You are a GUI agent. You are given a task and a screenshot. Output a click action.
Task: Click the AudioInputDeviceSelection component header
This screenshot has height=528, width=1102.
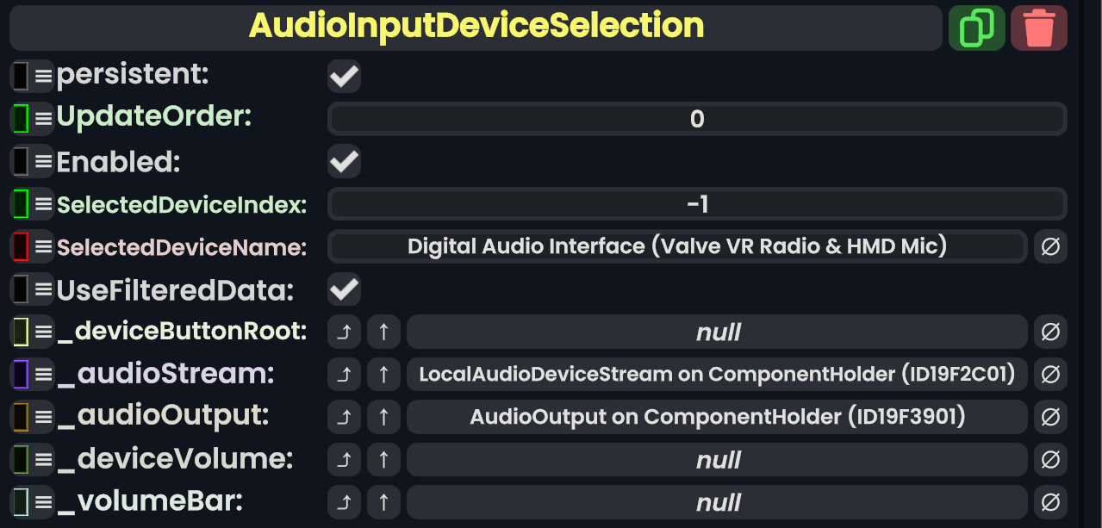tap(476, 28)
